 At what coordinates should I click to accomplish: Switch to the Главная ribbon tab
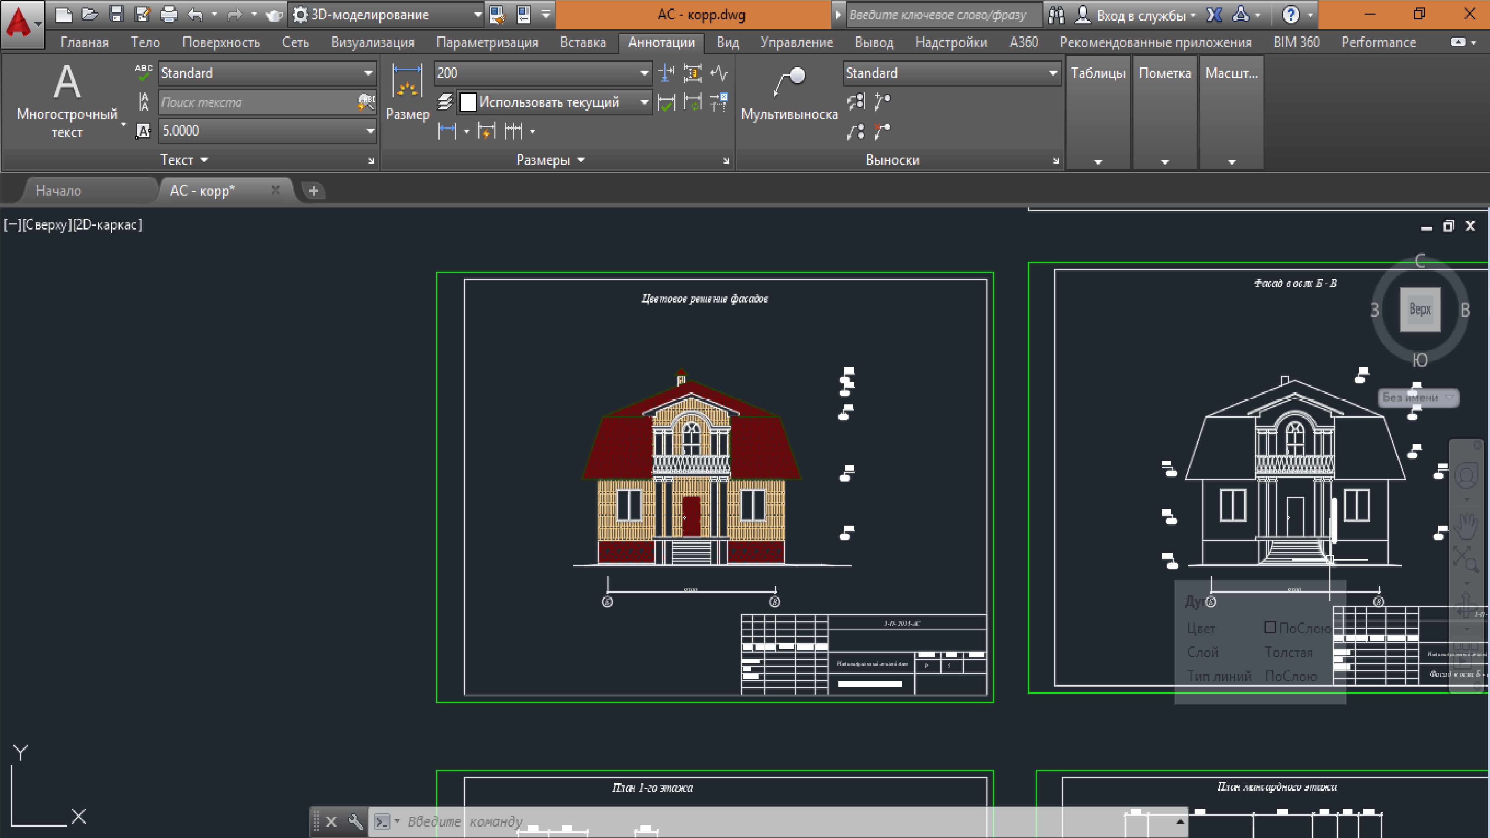tap(85, 42)
